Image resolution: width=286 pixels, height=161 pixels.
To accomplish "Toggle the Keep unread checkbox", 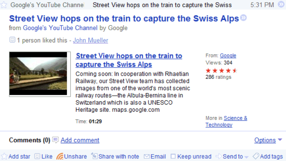I will pos(173,156).
